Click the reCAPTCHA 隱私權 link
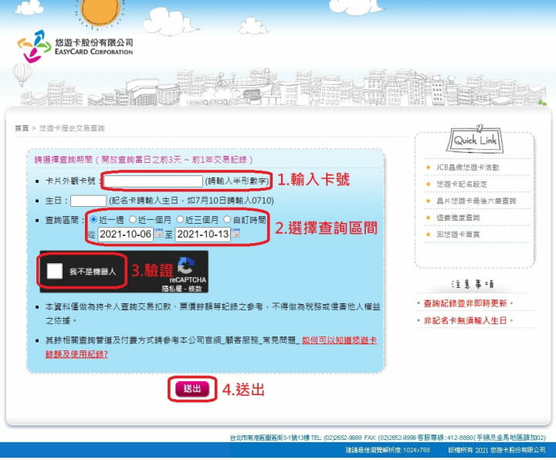556x460 pixels. tap(172, 289)
